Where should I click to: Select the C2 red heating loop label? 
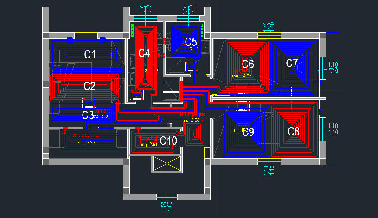pos(90,86)
